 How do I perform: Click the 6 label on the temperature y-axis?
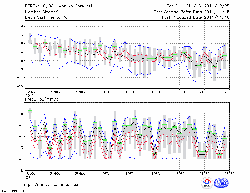pos(22,27)
